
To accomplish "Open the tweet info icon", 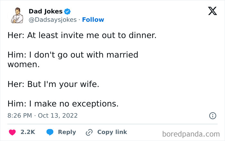I will point(212,116).
